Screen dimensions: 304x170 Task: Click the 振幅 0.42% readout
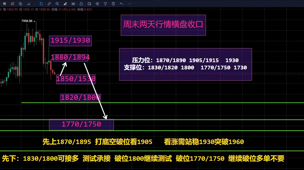(x=85, y=9)
